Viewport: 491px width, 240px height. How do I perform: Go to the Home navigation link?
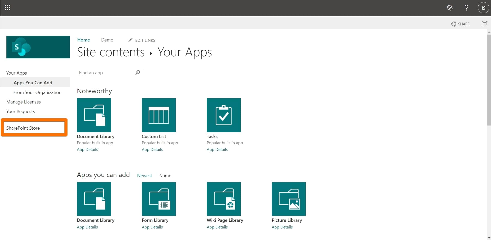(83, 40)
